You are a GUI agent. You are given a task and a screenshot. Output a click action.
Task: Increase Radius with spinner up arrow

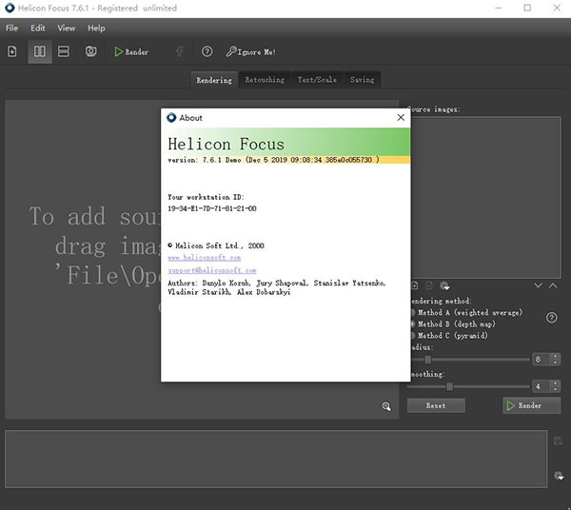click(555, 357)
